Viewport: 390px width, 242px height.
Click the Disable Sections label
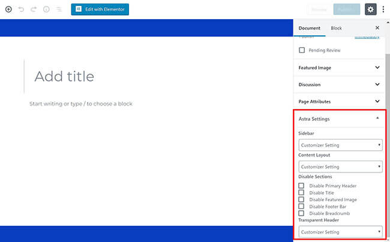point(315,177)
